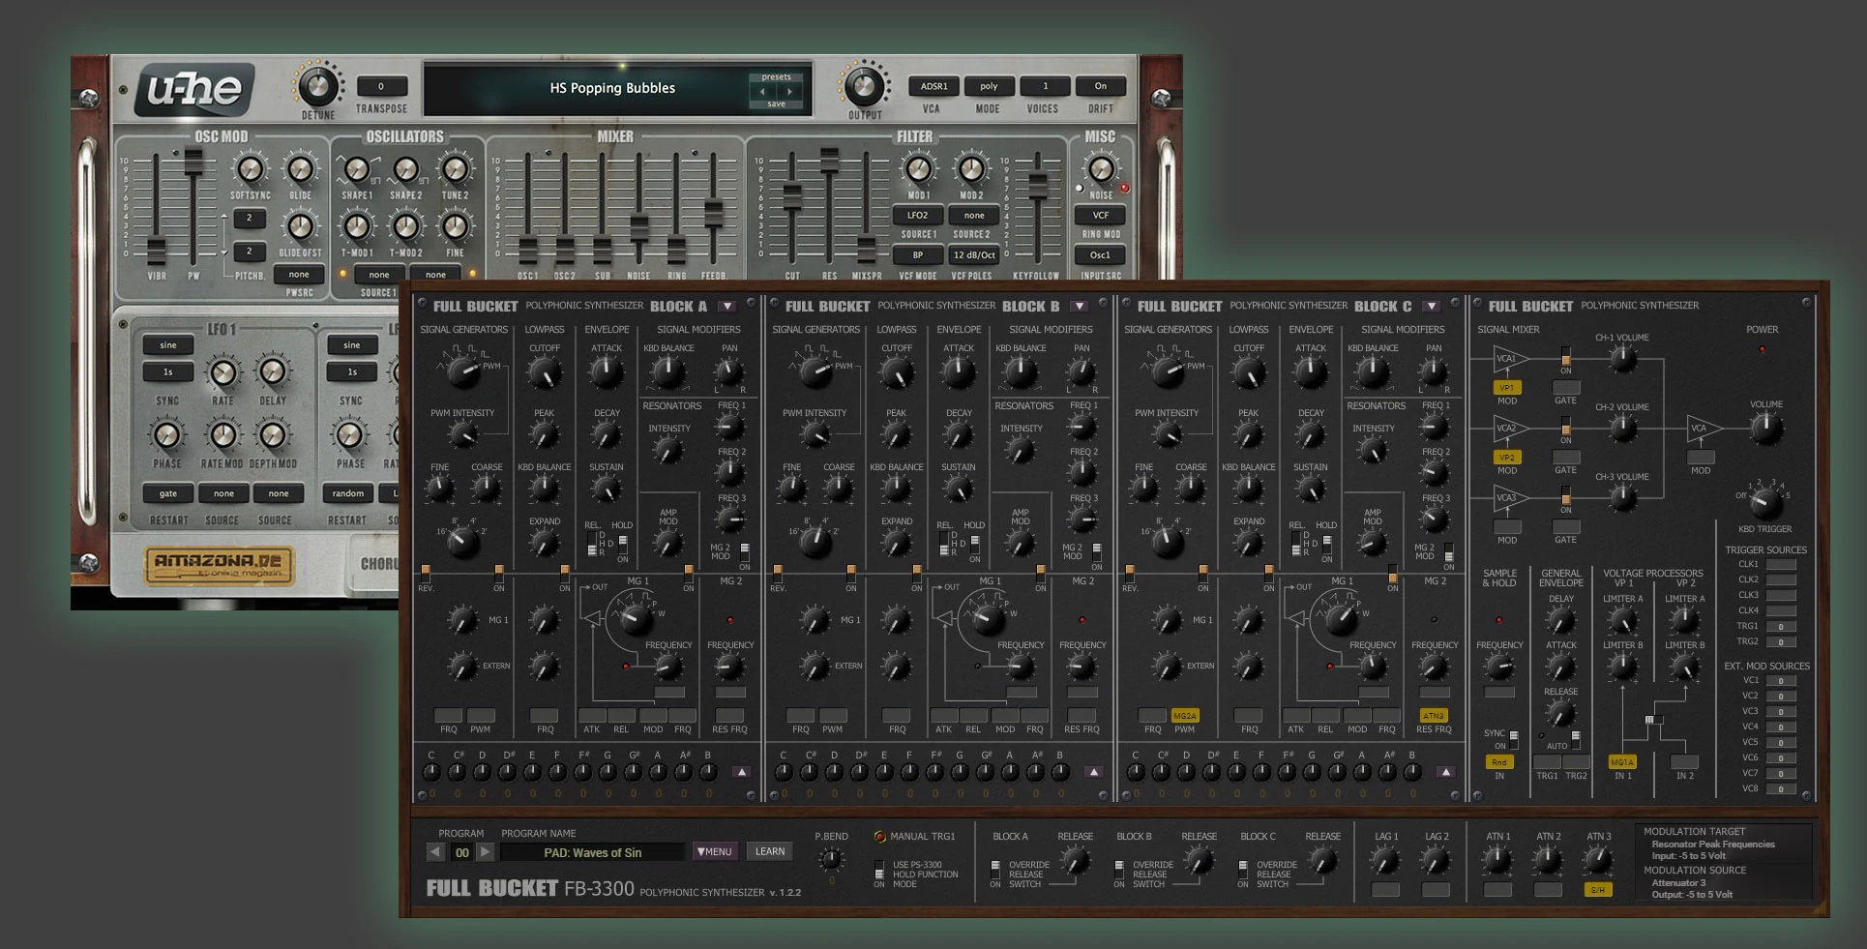This screenshot has height=949, width=1867.
Task: Load previous preset in u-he display
Action: click(x=762, y=92)
